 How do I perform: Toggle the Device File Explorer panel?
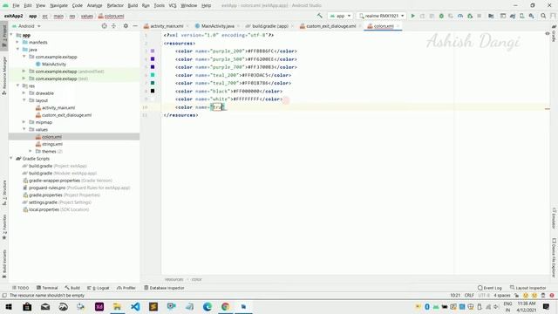[554, 257]
